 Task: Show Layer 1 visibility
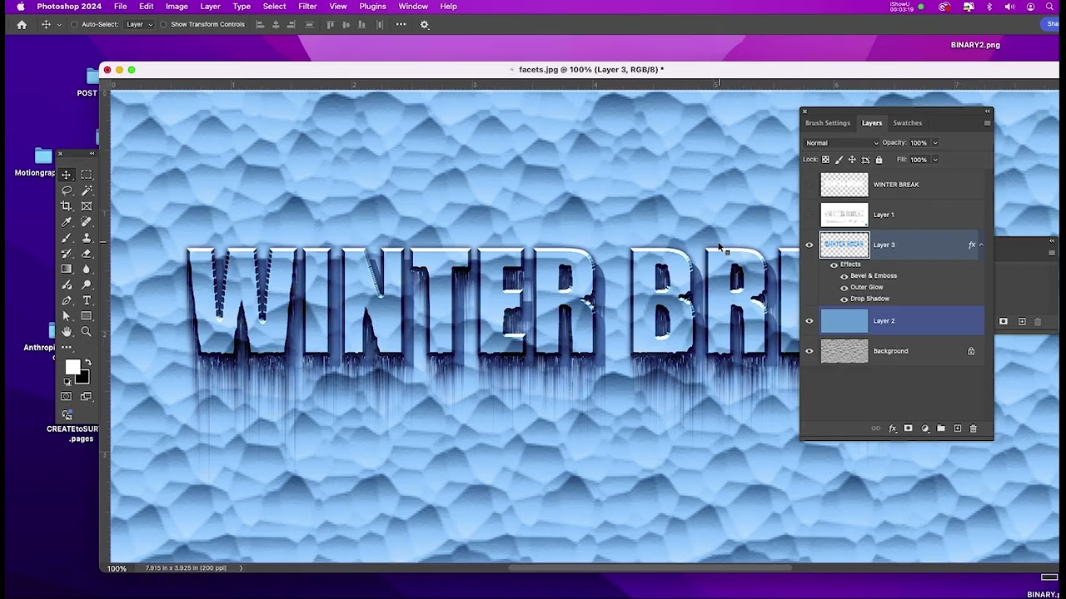(x=809, y=215)
